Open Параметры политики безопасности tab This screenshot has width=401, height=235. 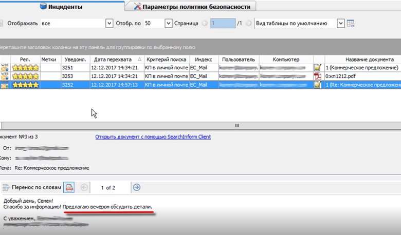coord(192,7)
